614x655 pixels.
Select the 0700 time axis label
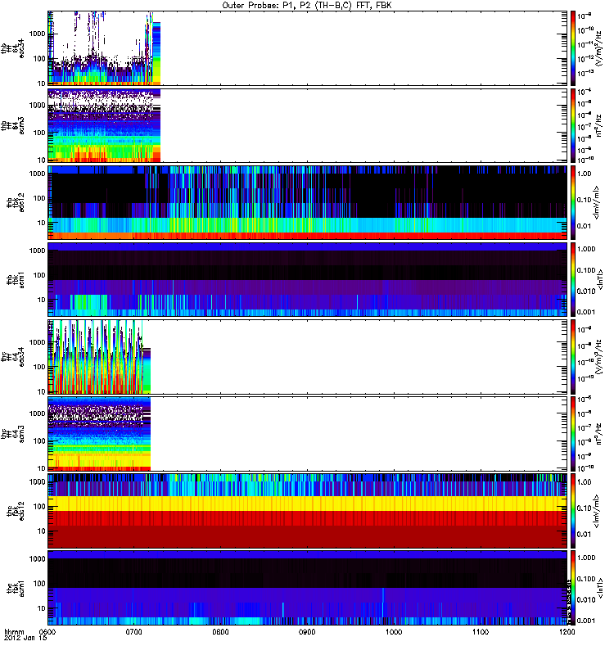pyautogui.click(x=134, y=633)
